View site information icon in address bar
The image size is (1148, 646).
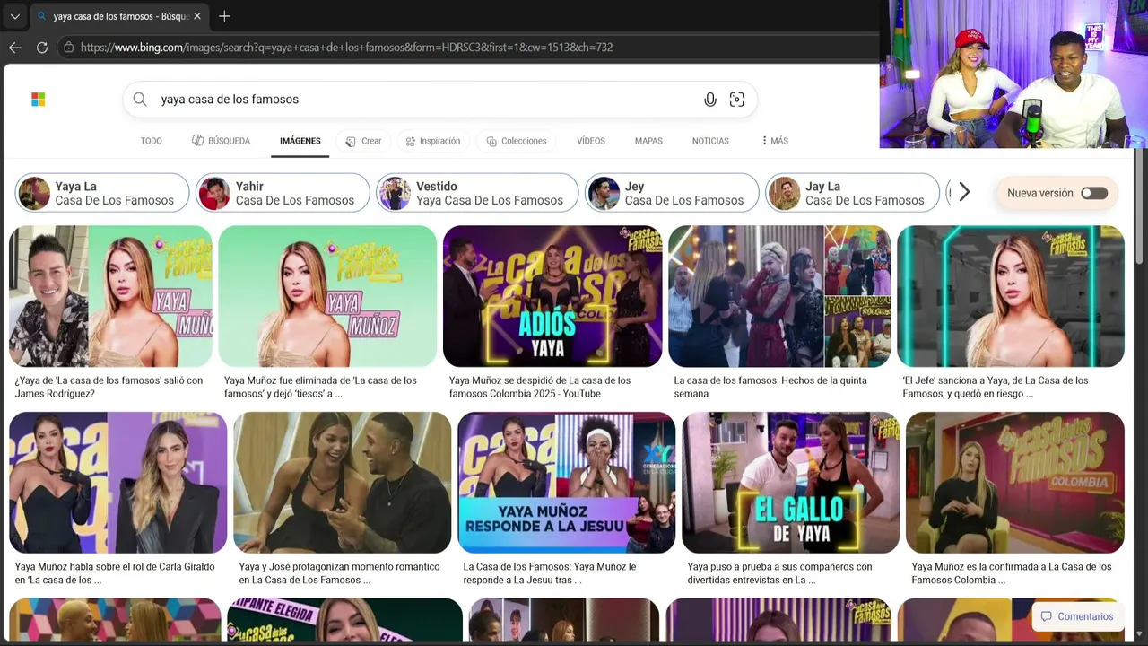point(68,48)
